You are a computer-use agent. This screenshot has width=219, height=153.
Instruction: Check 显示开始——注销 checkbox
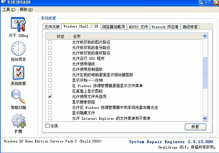coord(50,80)
